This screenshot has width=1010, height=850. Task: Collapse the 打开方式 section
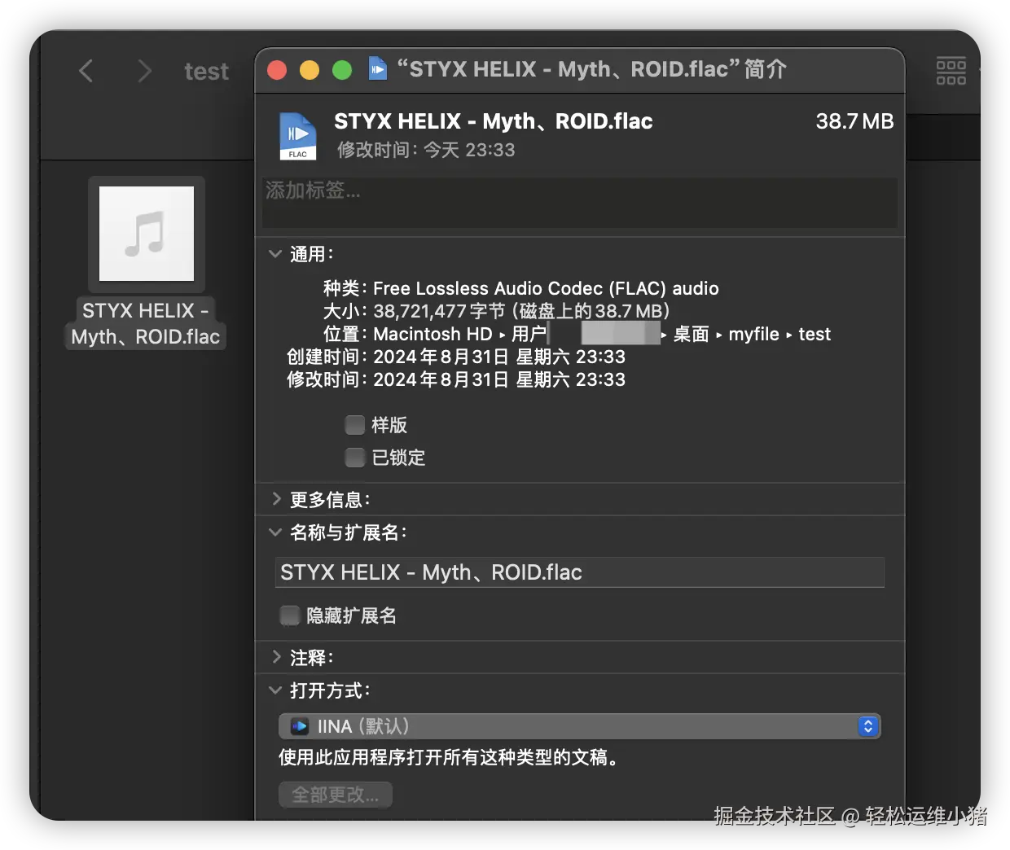point(275,690)
